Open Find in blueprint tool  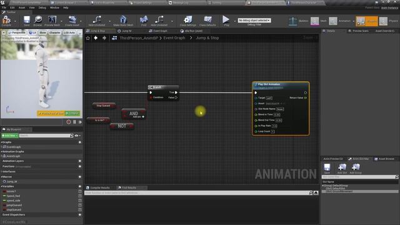pyautogui.click(x=144, y=20)
